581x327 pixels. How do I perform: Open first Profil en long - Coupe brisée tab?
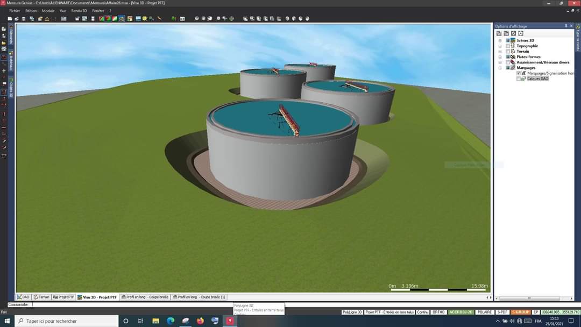145,297
